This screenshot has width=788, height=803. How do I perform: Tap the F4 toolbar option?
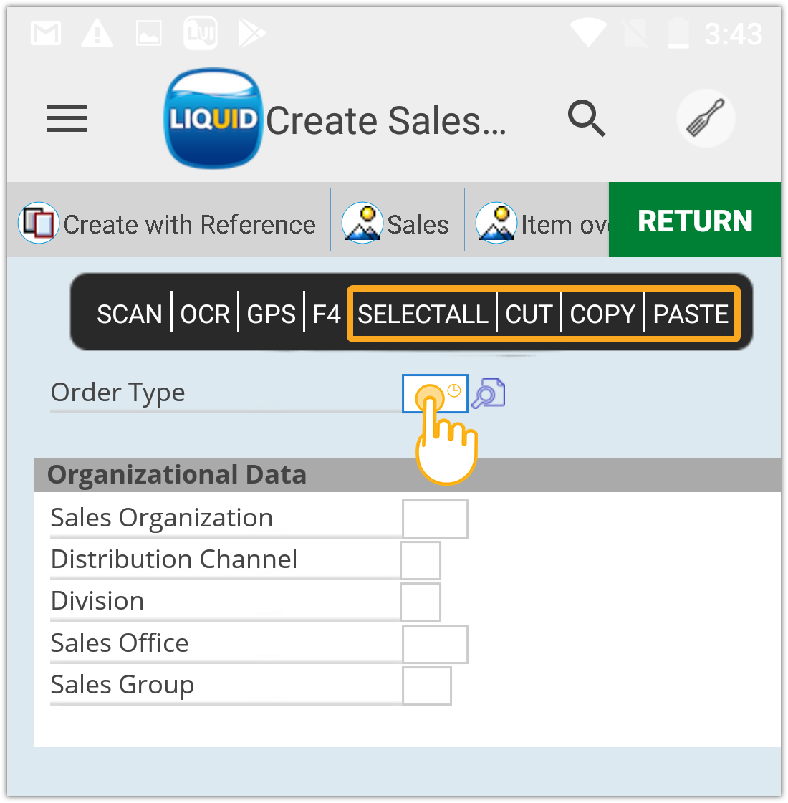pyautogui.click(x=327, y=314)
